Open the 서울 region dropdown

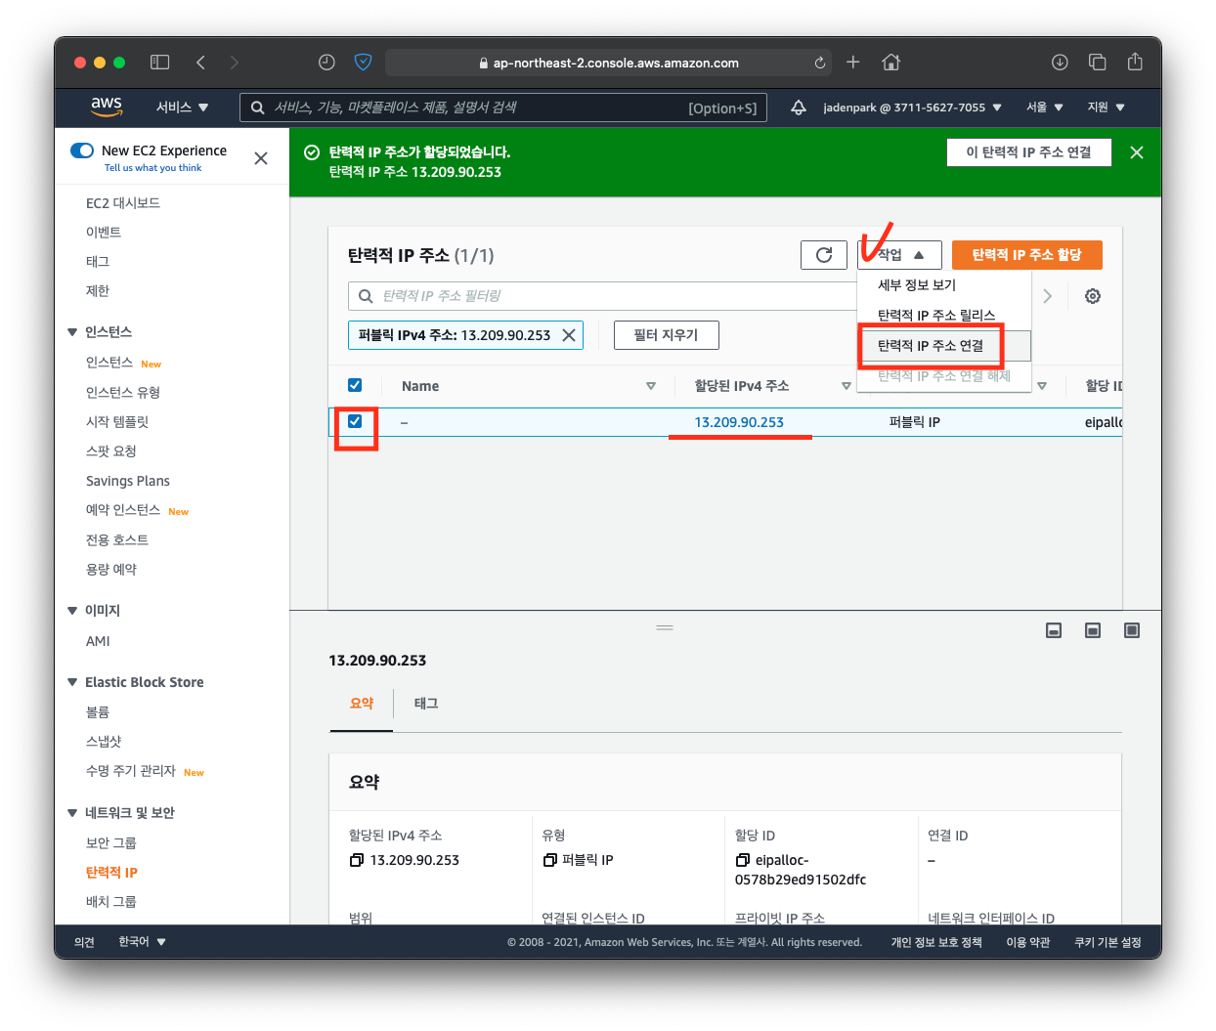[x=1045, y=107]
